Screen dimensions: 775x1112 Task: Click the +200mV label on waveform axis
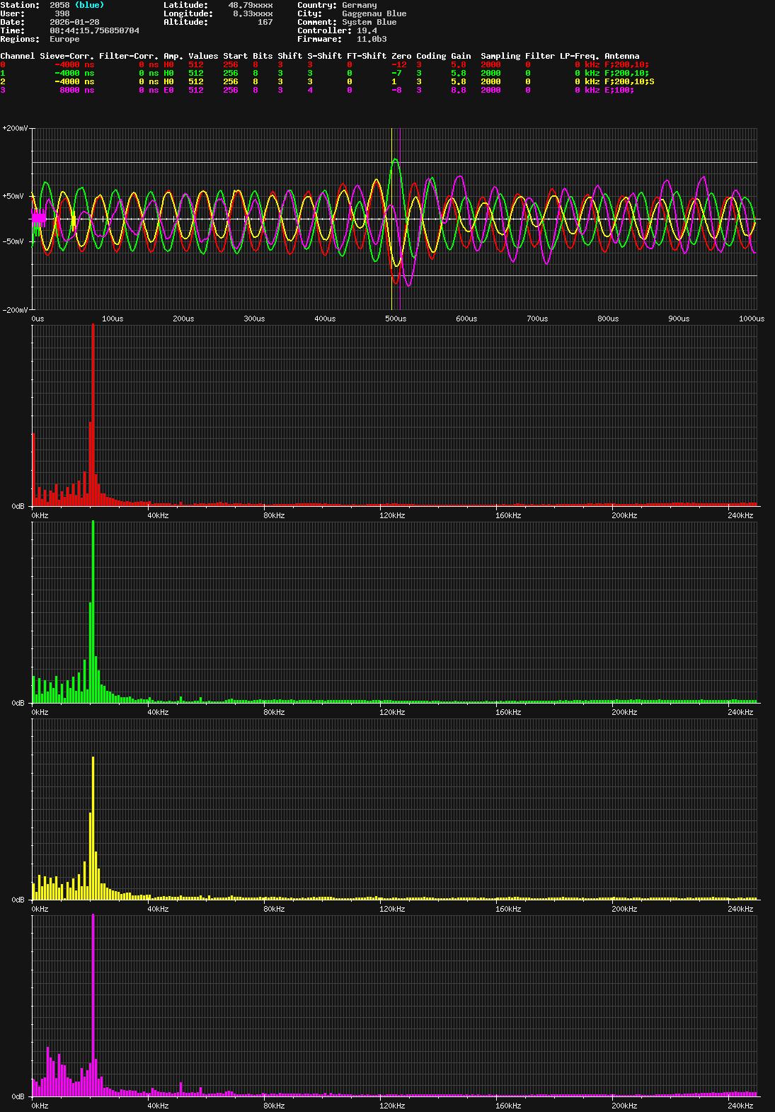[x=15, y=128]
